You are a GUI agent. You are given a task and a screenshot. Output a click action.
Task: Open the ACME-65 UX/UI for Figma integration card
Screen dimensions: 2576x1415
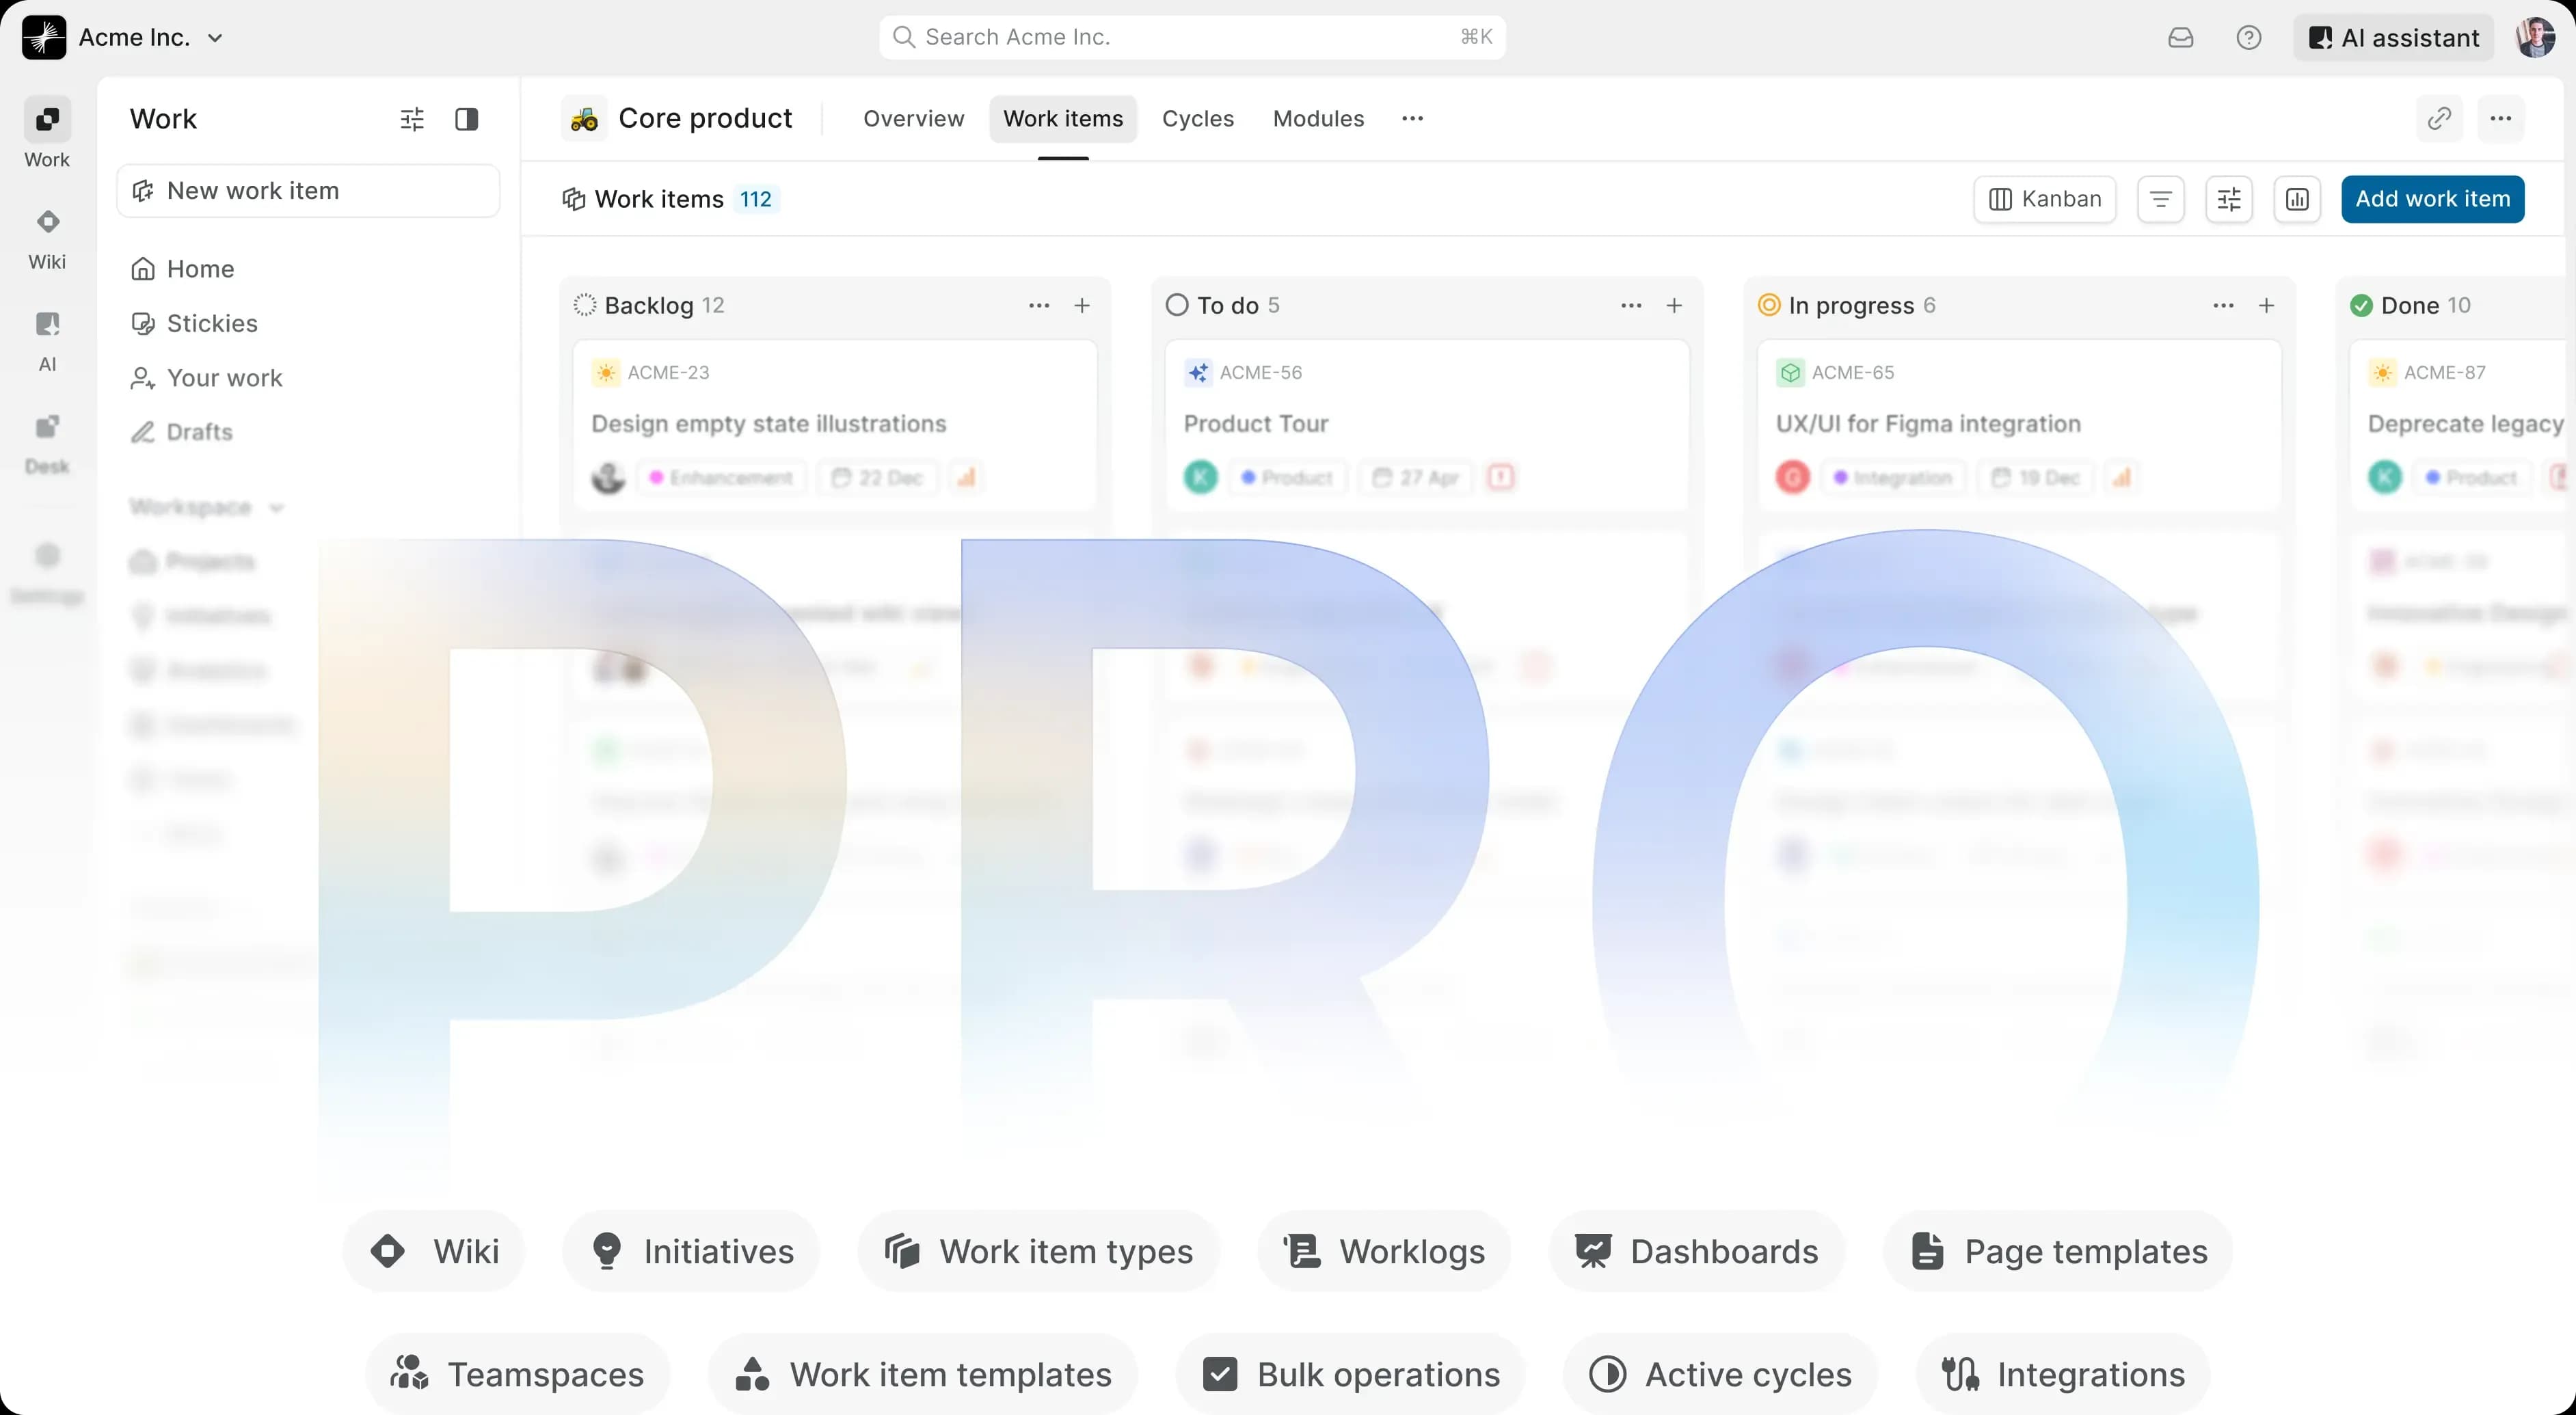coord(2019,425)
